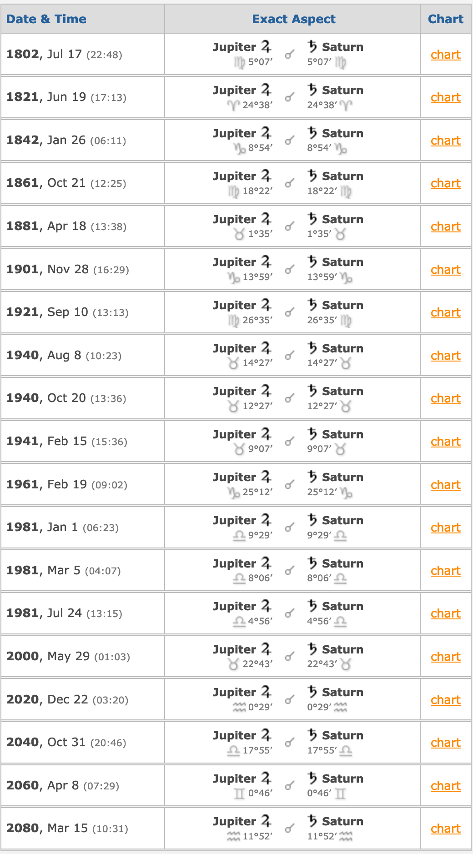473x854 pixels.
Task: Click Aquarius sign icon beside Jupiter 0°29′
Action: pyautogui.click(x=239, y=707)
